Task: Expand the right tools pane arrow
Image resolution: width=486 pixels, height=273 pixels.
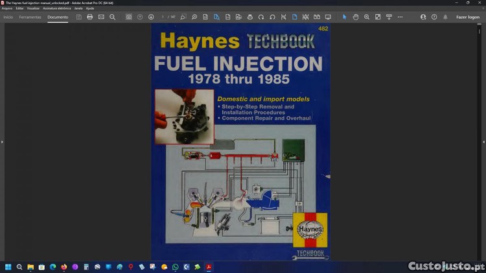Action: click(x=483, y=141)
